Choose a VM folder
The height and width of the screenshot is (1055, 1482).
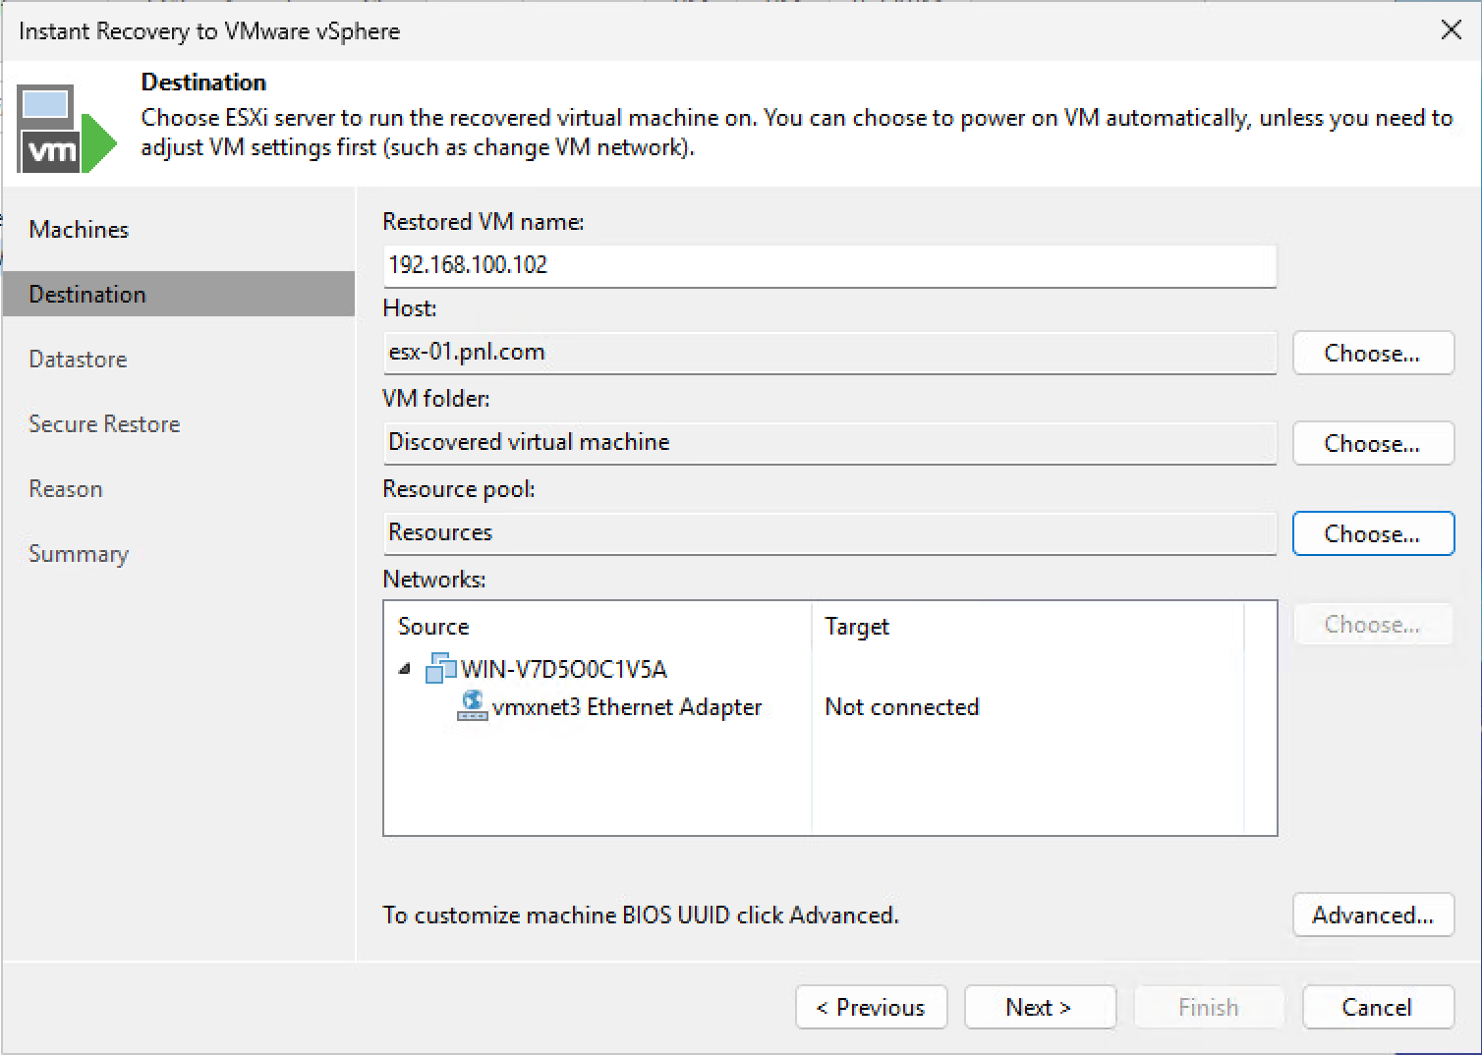coord(1373,443)
